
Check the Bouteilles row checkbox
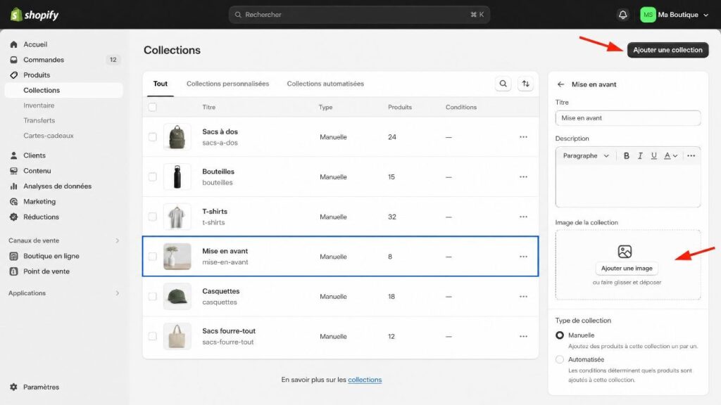click(153, 176)
